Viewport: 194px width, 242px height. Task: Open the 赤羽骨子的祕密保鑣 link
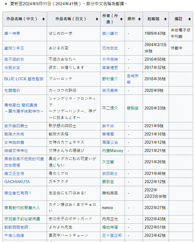(22, 219)
